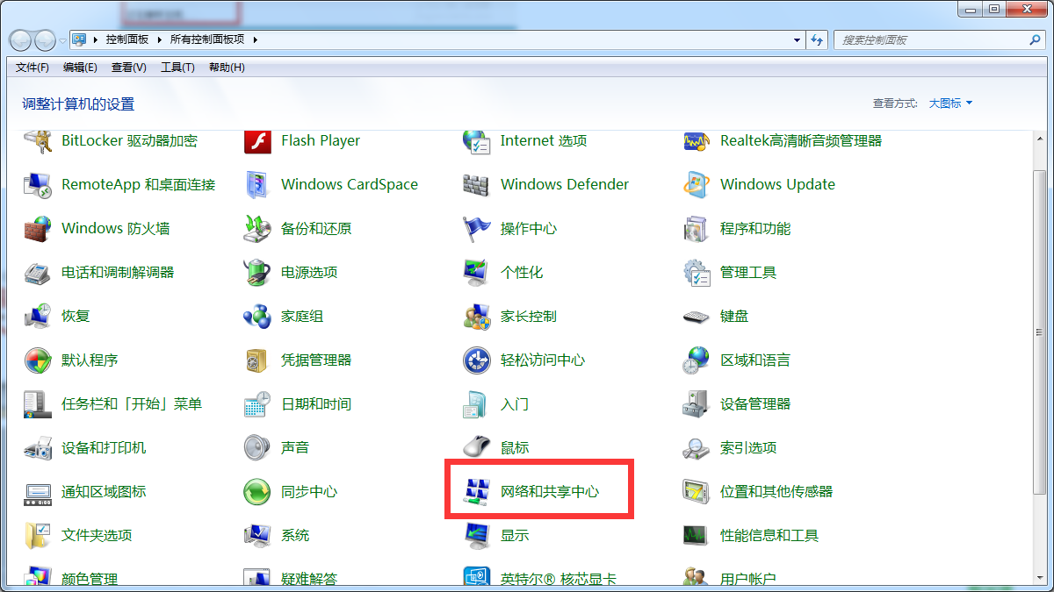The height and width of the screenshot is (592, 1054).
Task: Click the 电话和调制解调器 icon
Action: [37, 273]
